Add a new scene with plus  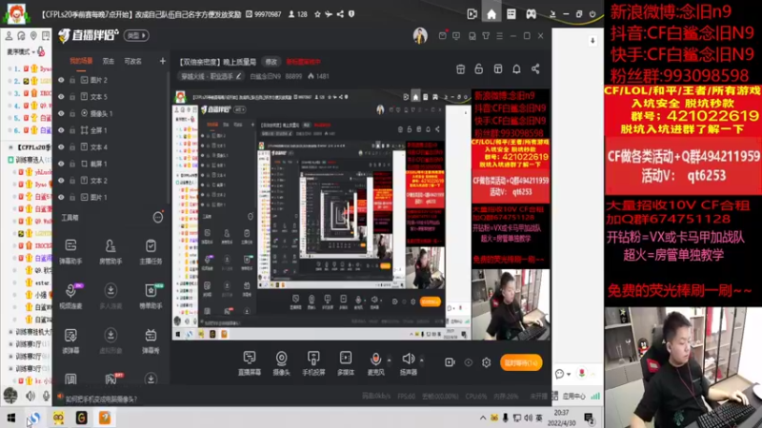coord(162,61)
